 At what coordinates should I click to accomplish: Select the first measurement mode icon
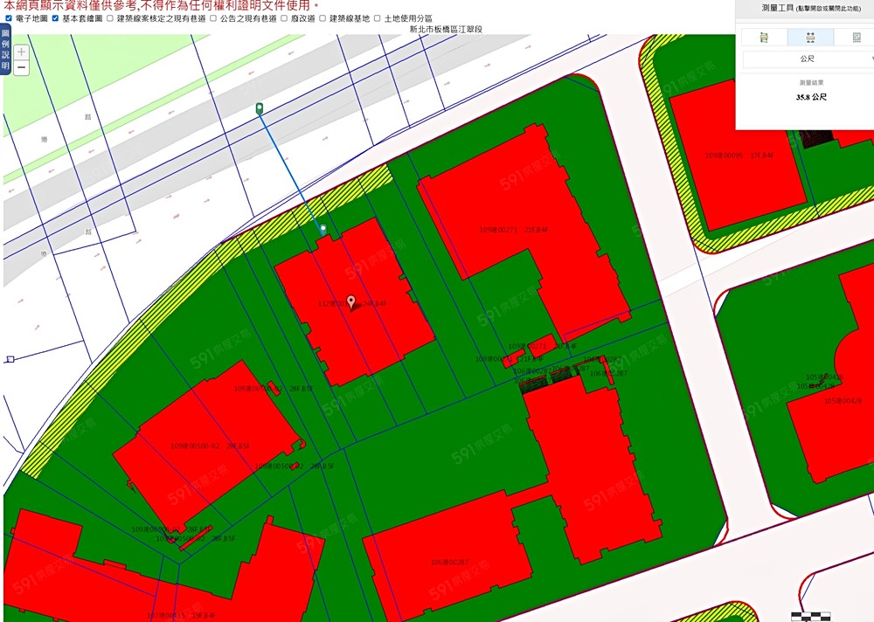pyautogui.click(x=764, y=37)
